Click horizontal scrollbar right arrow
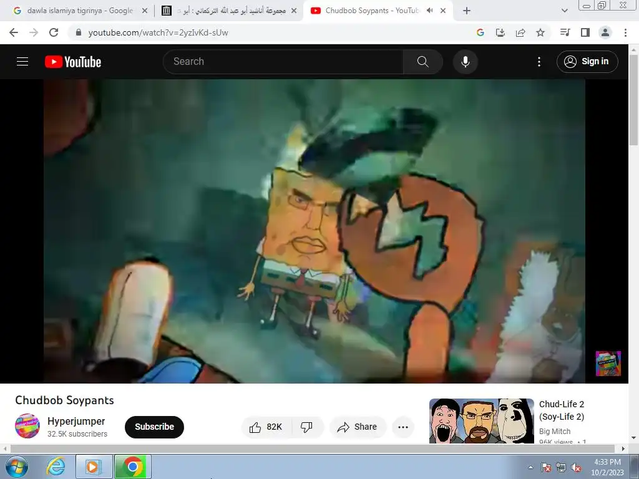 (x=623, y=448)
